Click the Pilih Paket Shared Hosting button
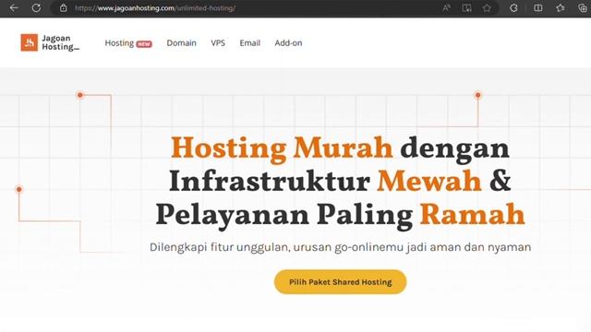The width and height of the screenshot is (591, 332). pyautogui.click(x=341, y=282)
